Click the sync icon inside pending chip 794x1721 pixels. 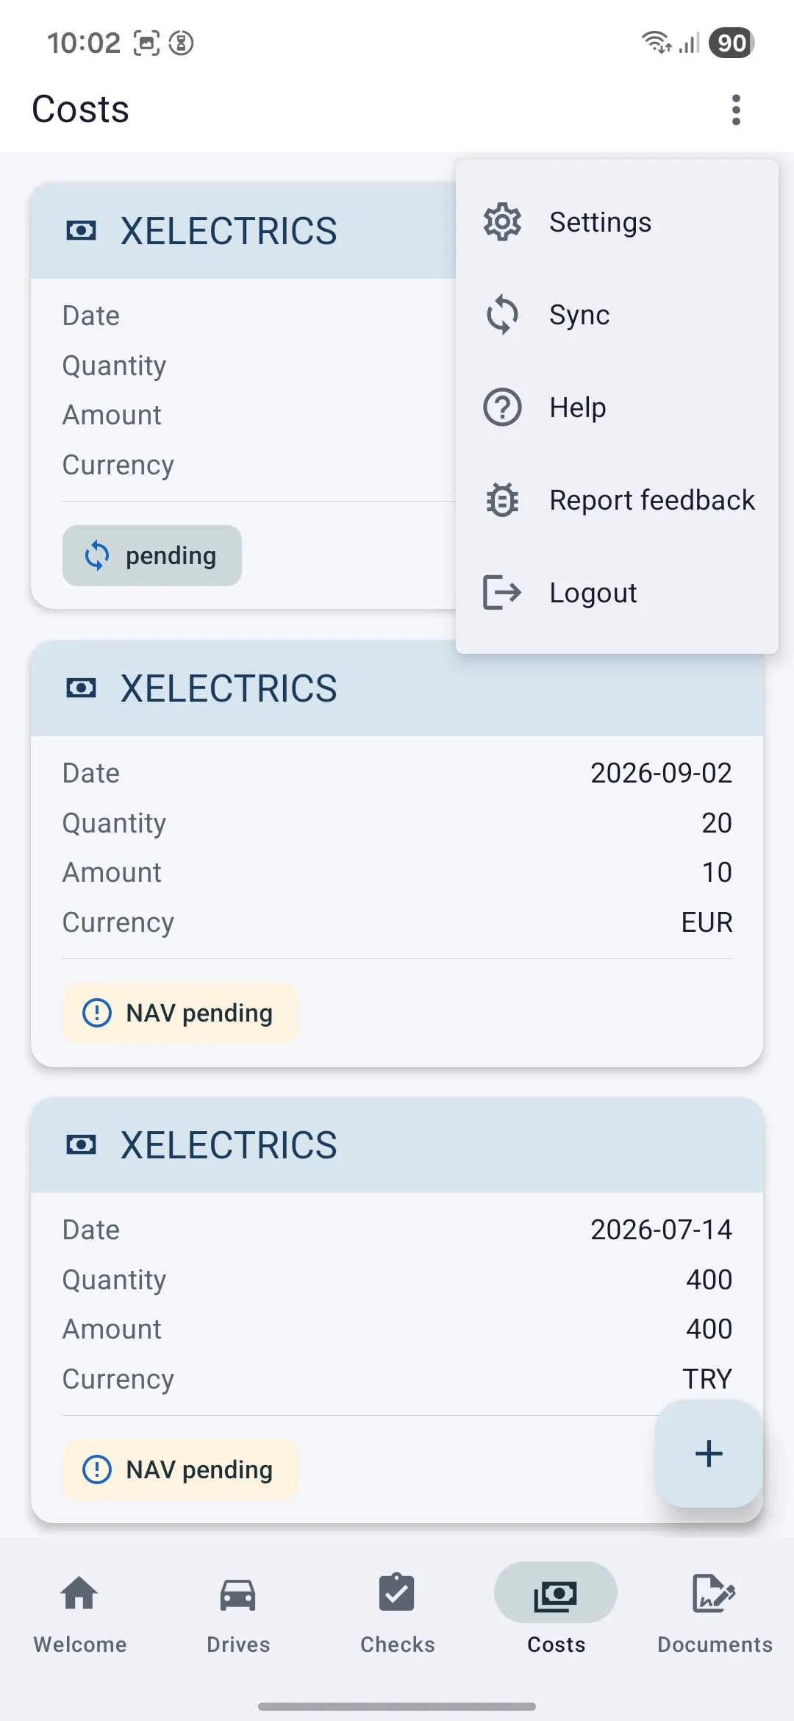tap(97, 556)
